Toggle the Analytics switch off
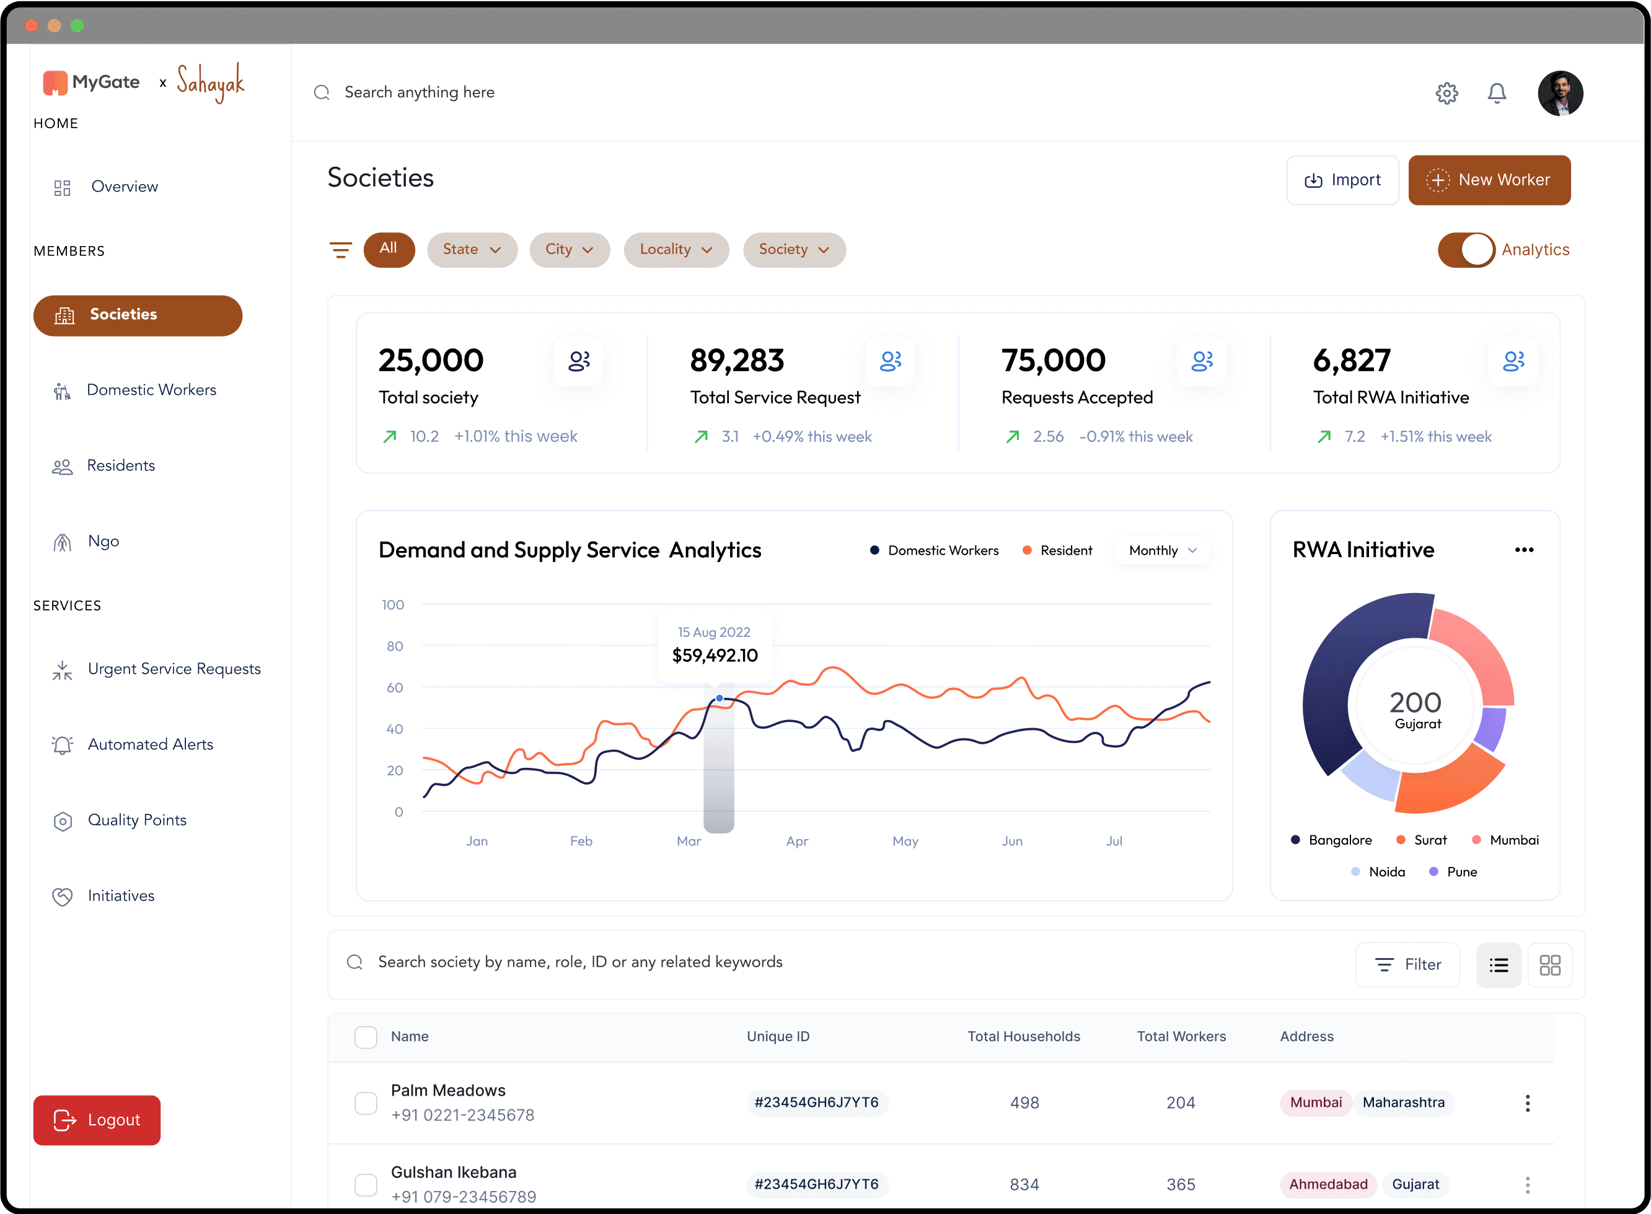The height and width of the screenshot is (1214, 1651). click(x=1466, y=250)
